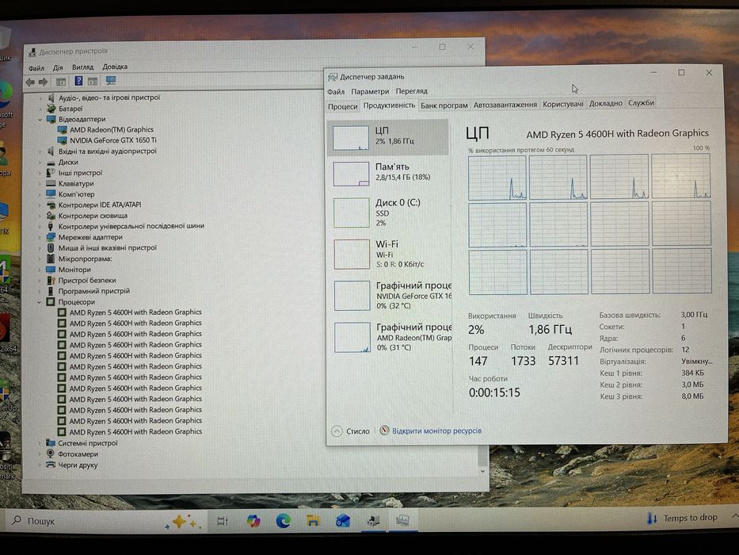Screen dimensions: 739x555
Task: Select NVIDIA GeForce GTX 1650 Ti adapter
Action: pyautogui.click(x=113, y=140)
